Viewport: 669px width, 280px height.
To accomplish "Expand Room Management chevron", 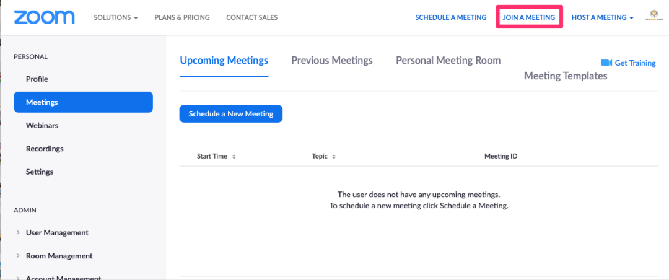I will pyautogui.click(x=18, y=256).
